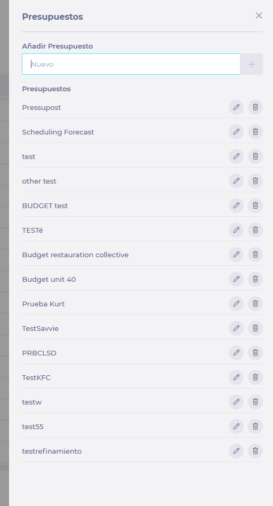The height and width of the screenshot is (506, 273).
Task: Delete the Pressupost budget
Action: coord(255,107)
